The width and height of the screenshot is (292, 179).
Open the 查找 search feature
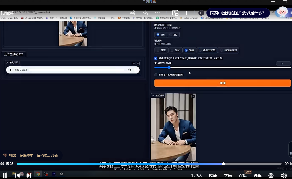[242, 176]
